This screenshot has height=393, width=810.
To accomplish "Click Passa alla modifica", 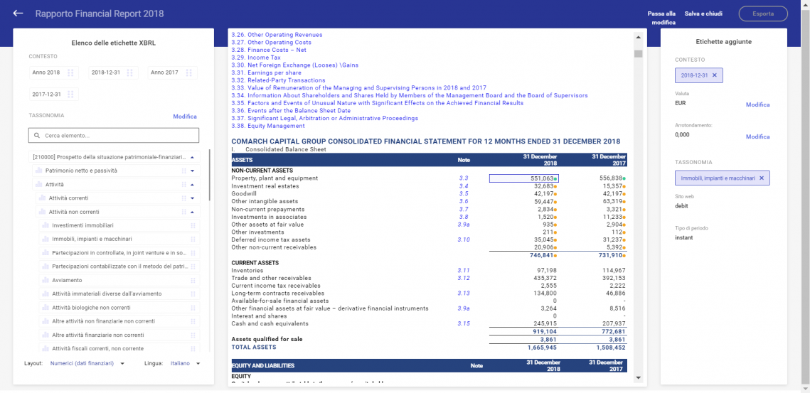I will (x=661, y=18).
